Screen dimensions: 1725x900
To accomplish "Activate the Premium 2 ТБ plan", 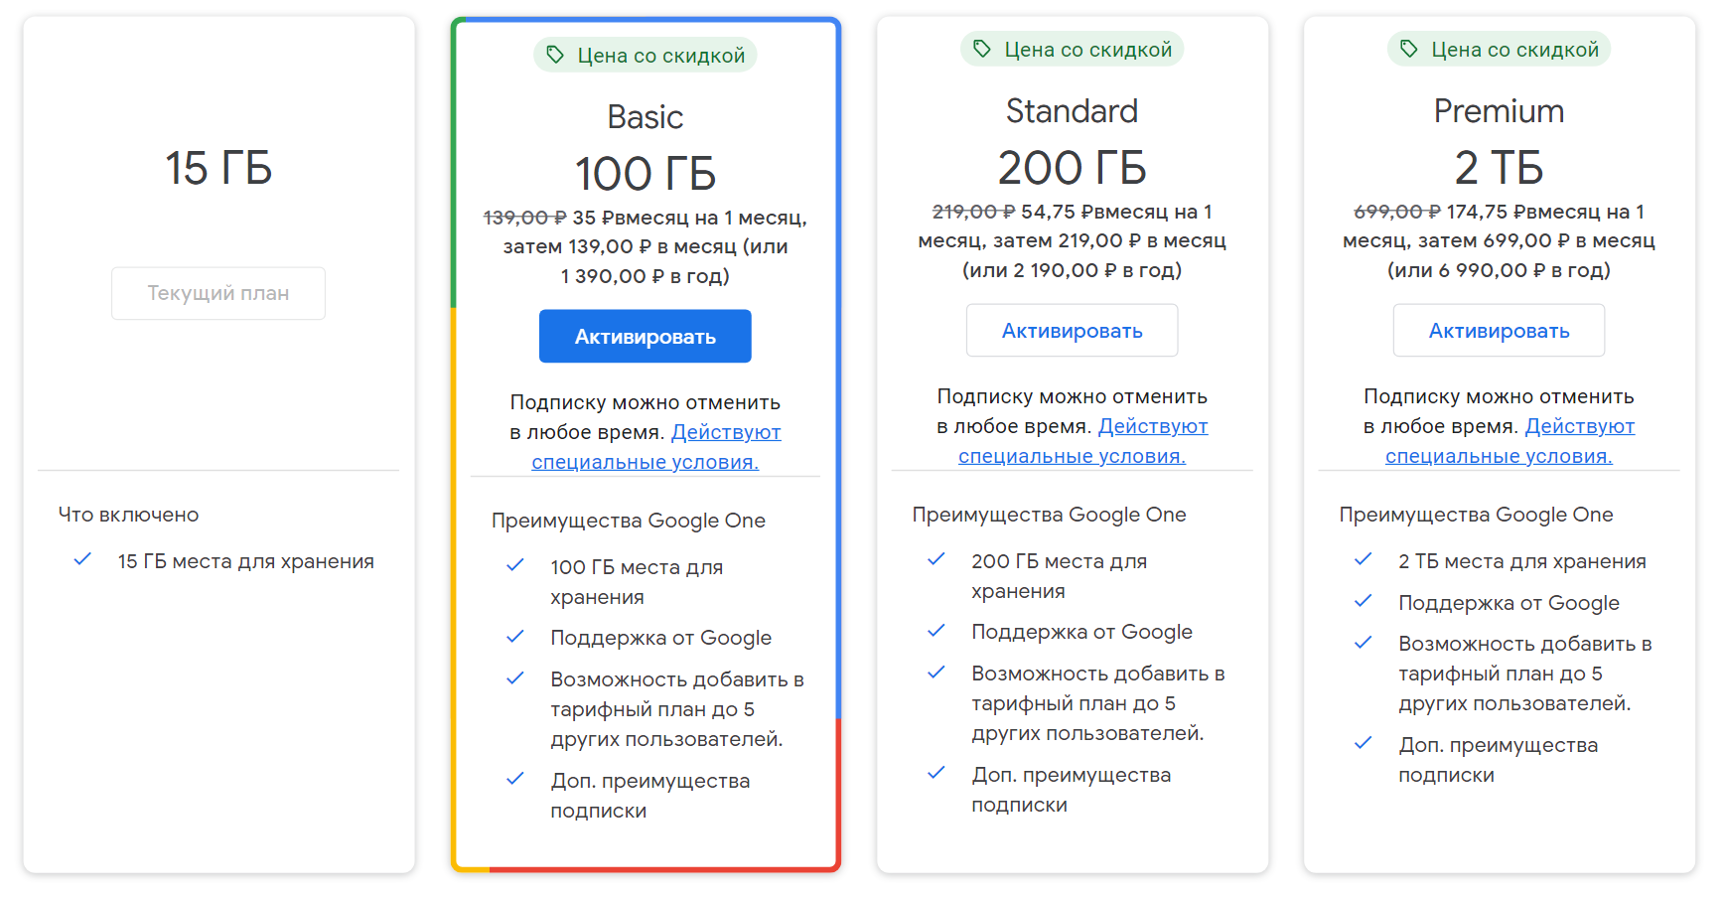I will [x=1499, y=331].
